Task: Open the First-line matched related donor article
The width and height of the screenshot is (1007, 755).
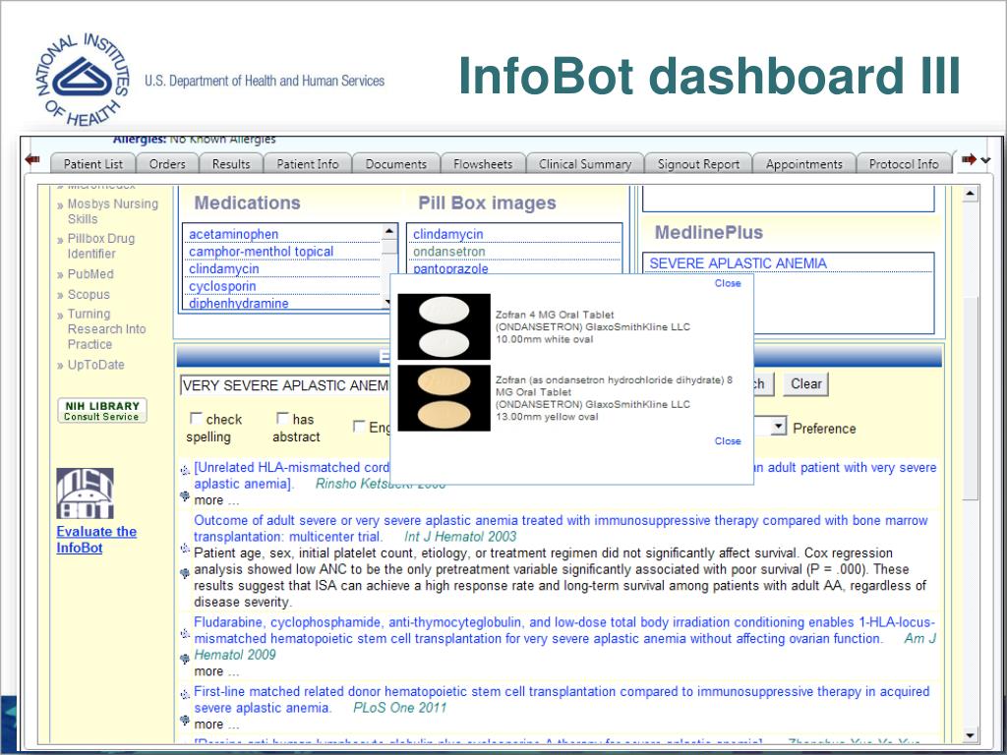Action: click(x=562, y=699)
